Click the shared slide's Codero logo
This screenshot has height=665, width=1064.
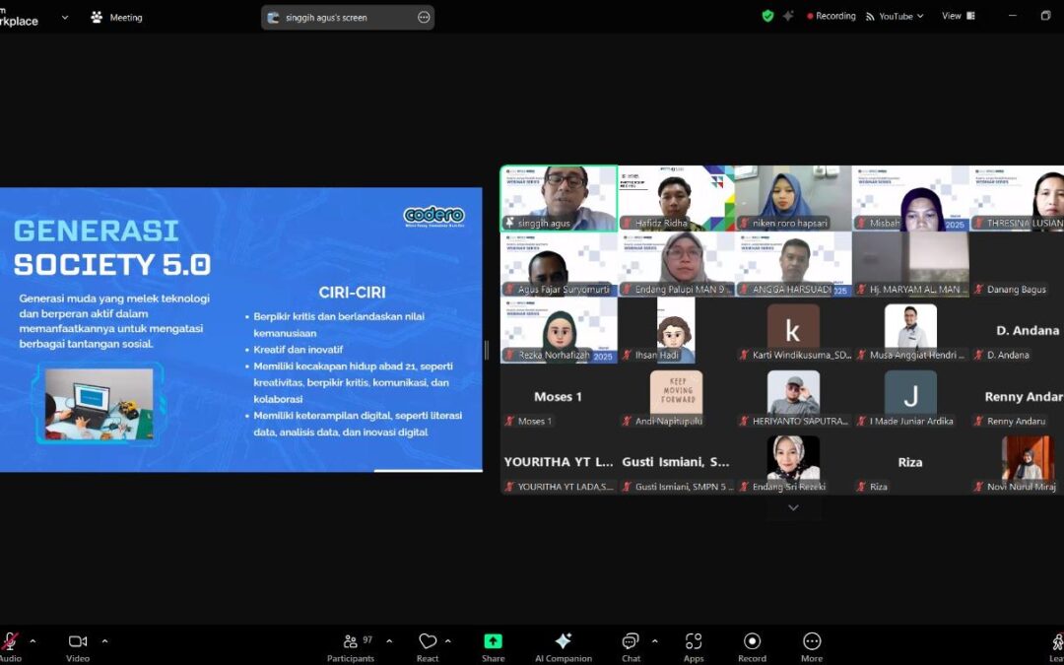[433, 217]
